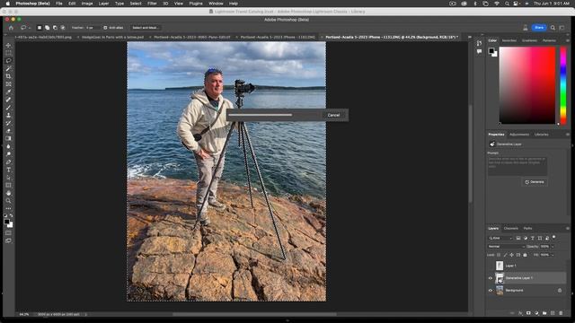Select the Magic Wand tool
This screenshot has width=575, height=323.
(x=8, y=68)
